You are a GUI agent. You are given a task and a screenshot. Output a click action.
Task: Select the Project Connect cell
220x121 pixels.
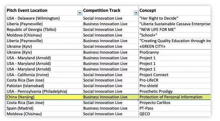point(175,75)
